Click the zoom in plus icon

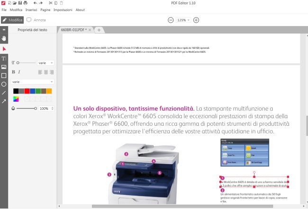(x=196, y=20)
